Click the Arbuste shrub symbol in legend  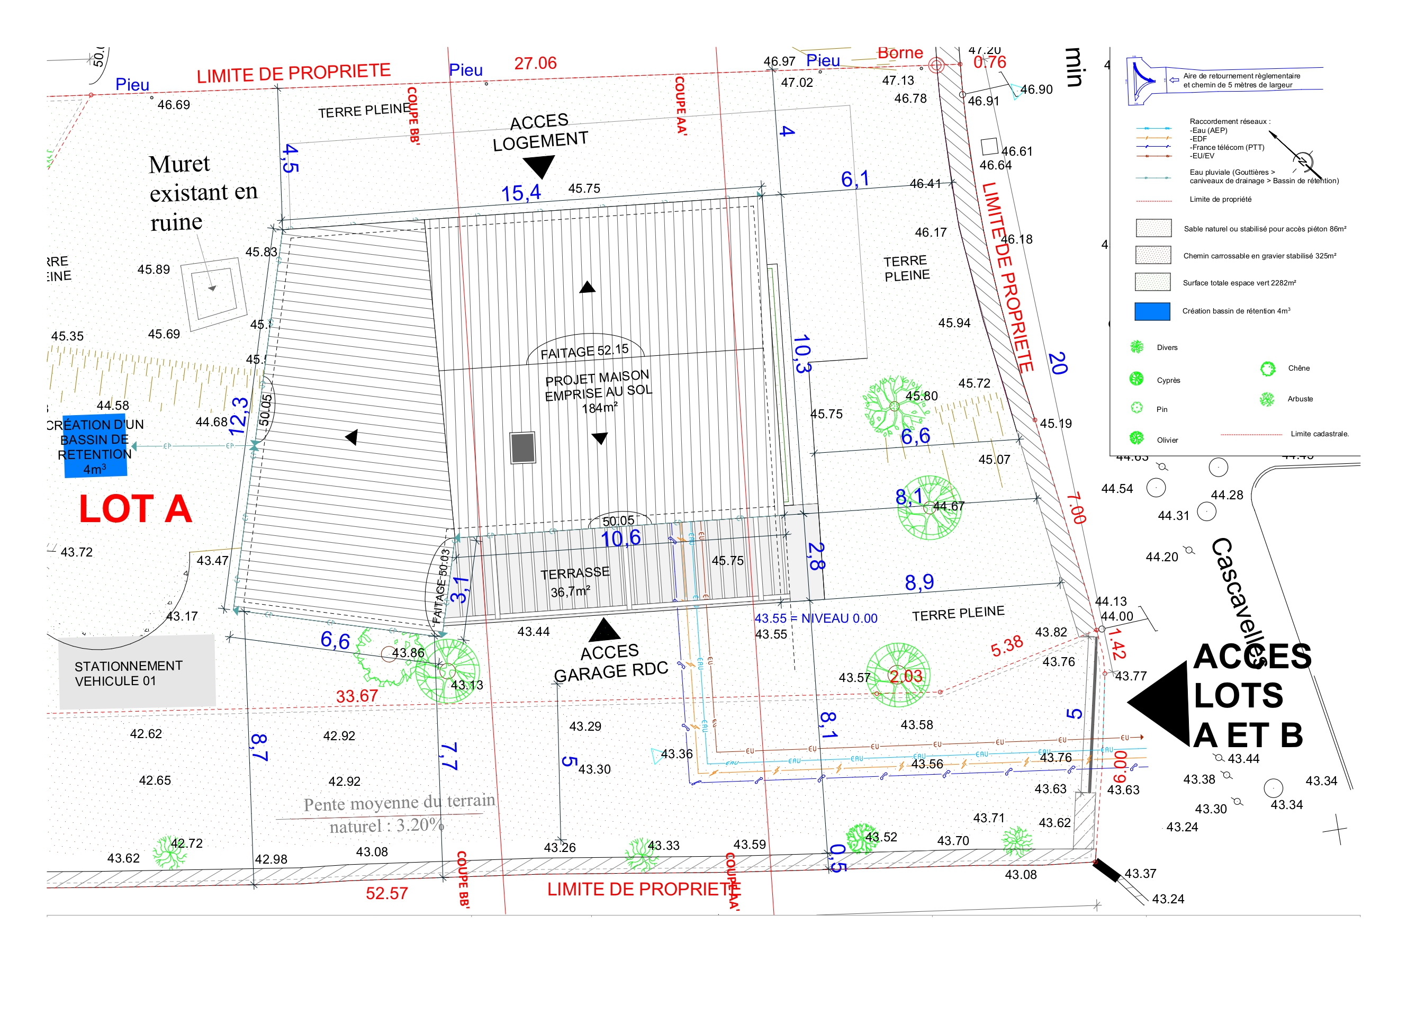[1267, 399]
